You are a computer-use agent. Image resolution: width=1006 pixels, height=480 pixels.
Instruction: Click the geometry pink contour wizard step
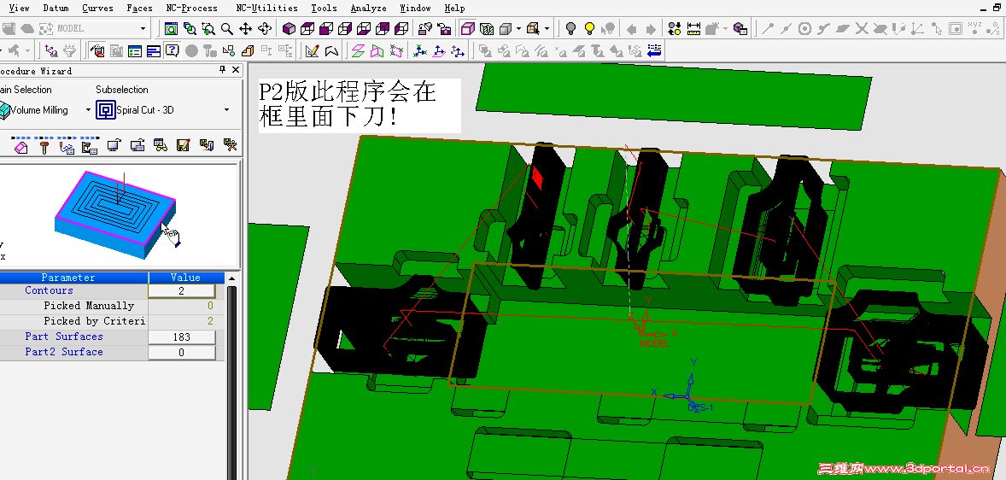(x=20, y=146)
